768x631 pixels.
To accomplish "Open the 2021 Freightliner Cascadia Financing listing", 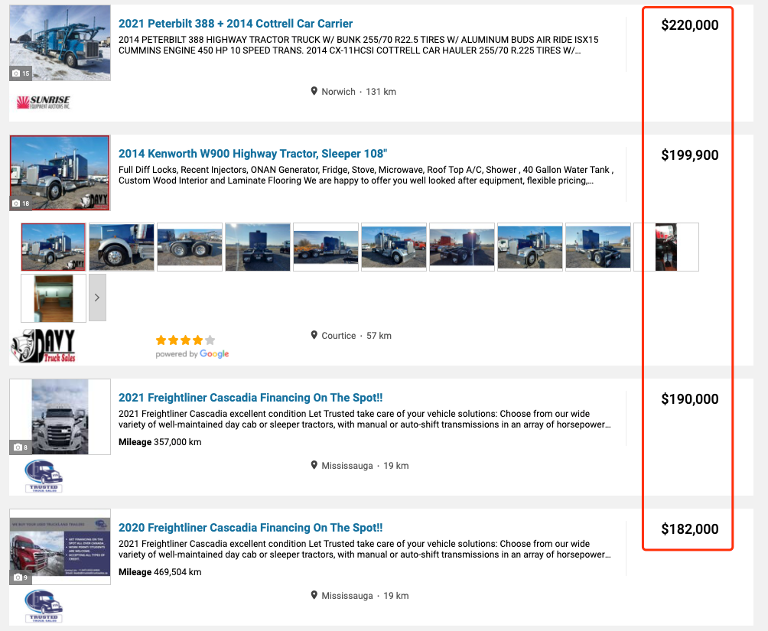I will pyautogui.click(x=250, y=398).
